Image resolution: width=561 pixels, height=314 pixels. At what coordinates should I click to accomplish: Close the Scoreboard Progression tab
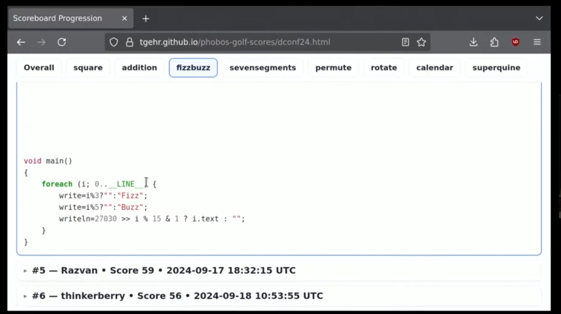[125, 18]
